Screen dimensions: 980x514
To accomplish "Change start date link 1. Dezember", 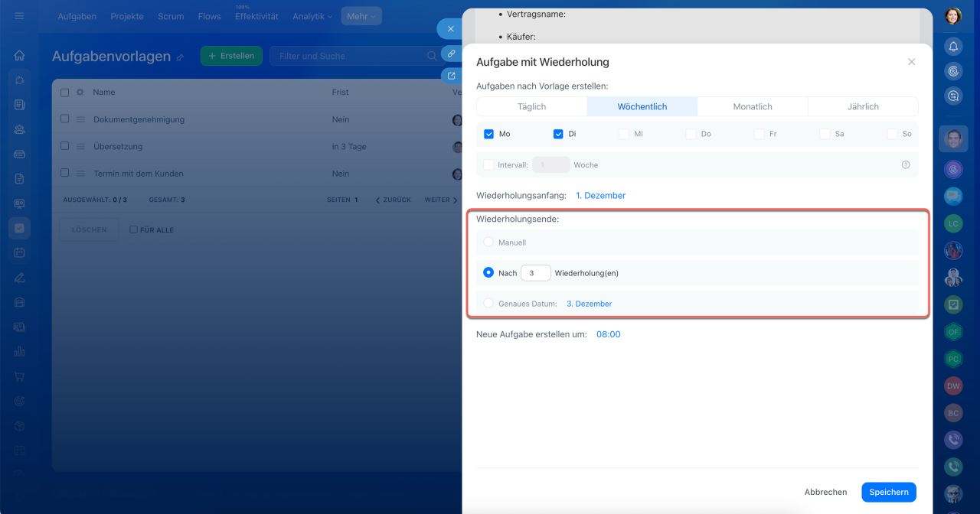I will [600, 195].
